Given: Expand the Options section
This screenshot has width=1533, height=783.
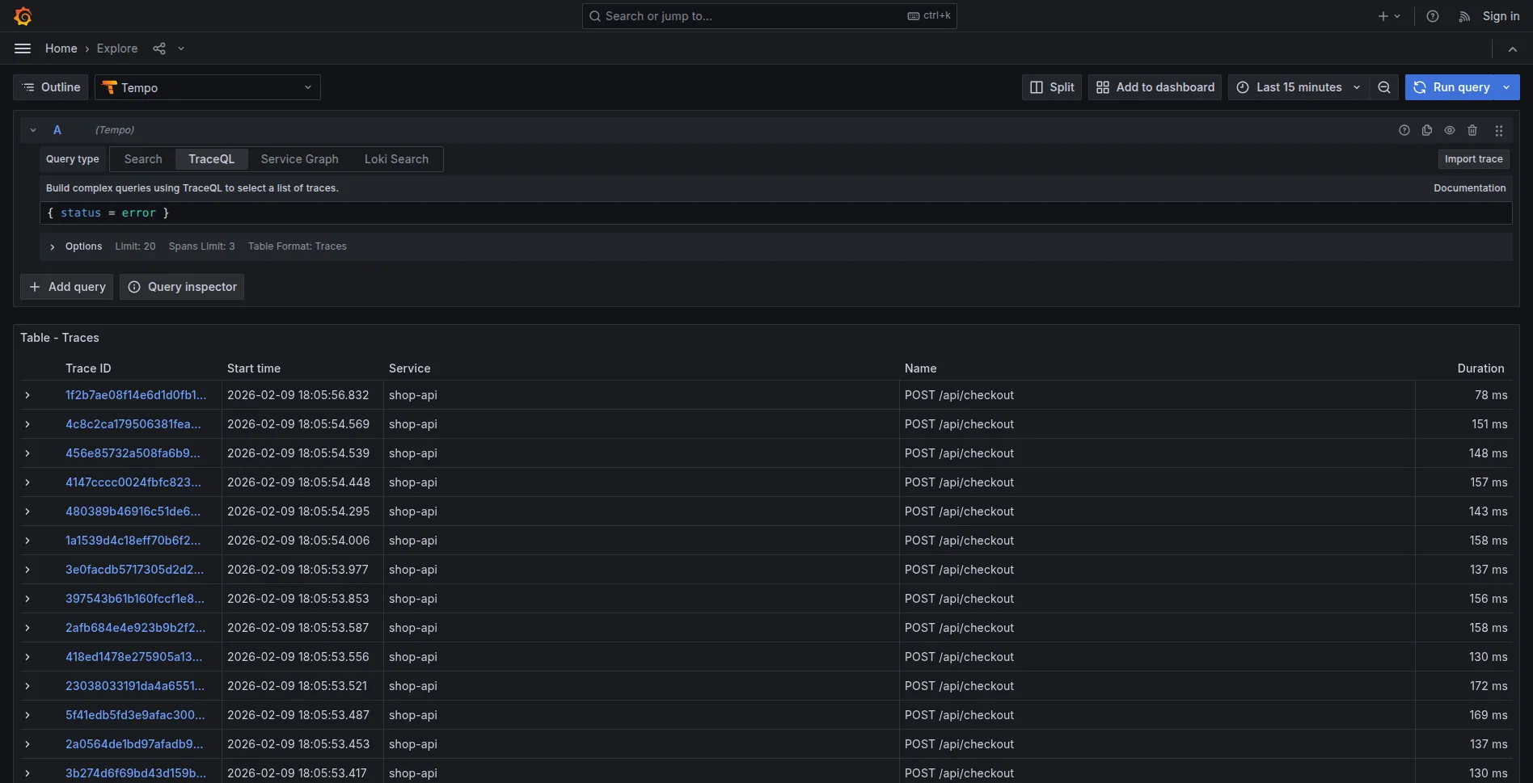Looking at the screenshot, I should tap(53, 246).
